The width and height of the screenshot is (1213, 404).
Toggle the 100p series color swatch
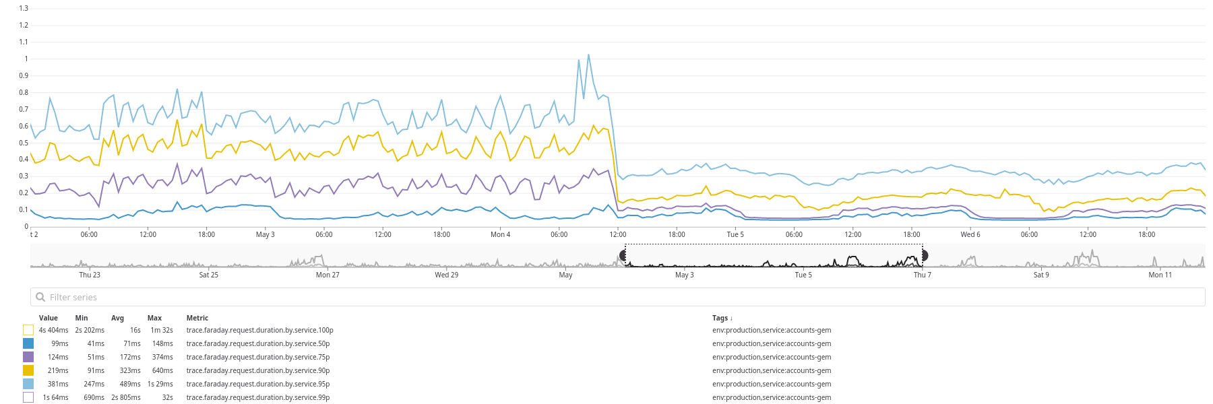[28, 330]
